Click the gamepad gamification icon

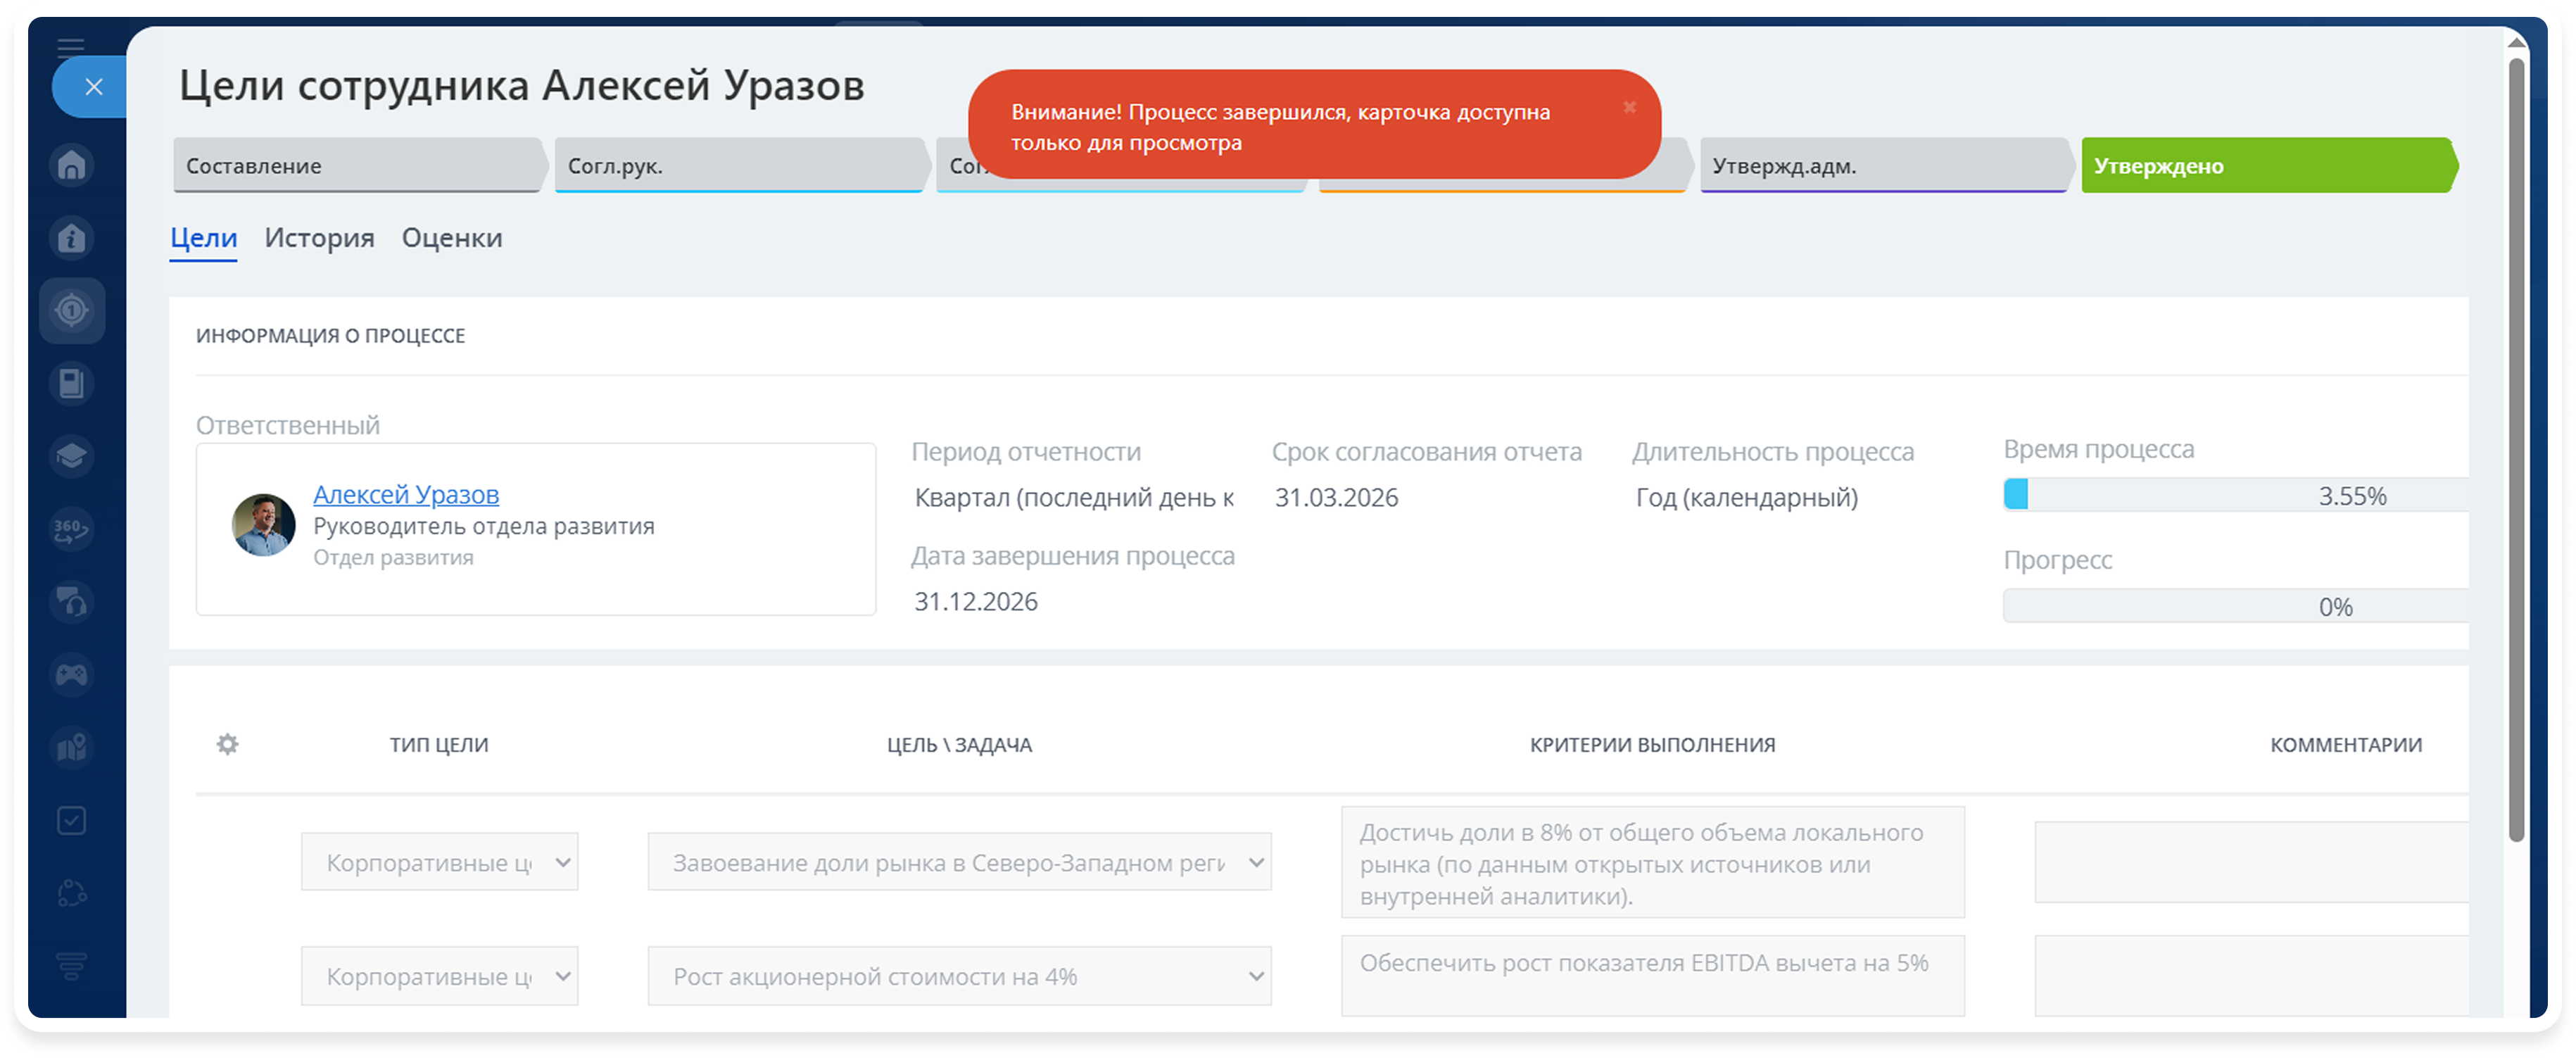(72, 675)
